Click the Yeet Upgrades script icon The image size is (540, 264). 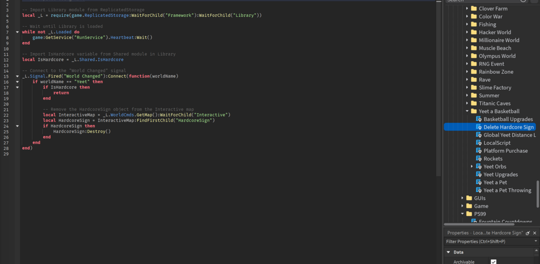479,174
